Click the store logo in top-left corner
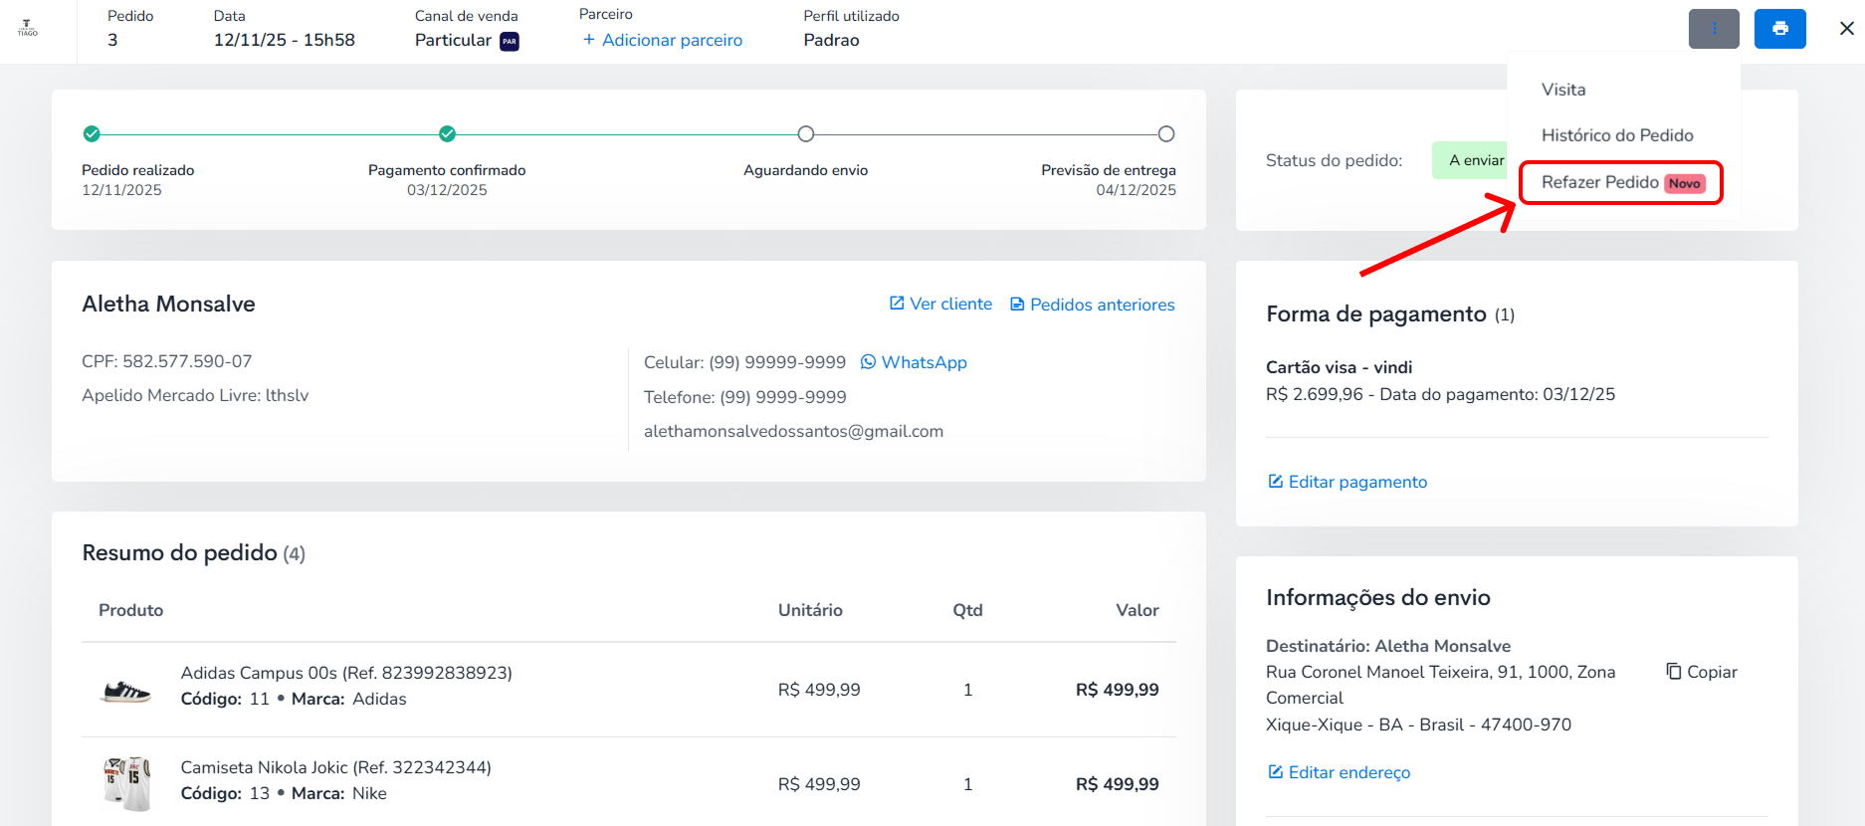This screenshot has height=826, width=1865. pyautogui.click(x=28, y=28)
